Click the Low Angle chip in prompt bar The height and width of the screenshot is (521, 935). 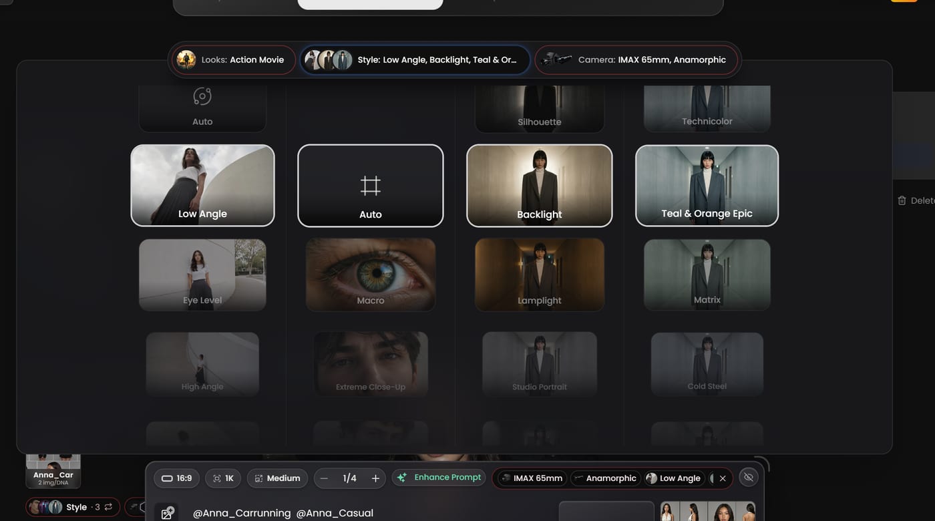coord(673,478)
